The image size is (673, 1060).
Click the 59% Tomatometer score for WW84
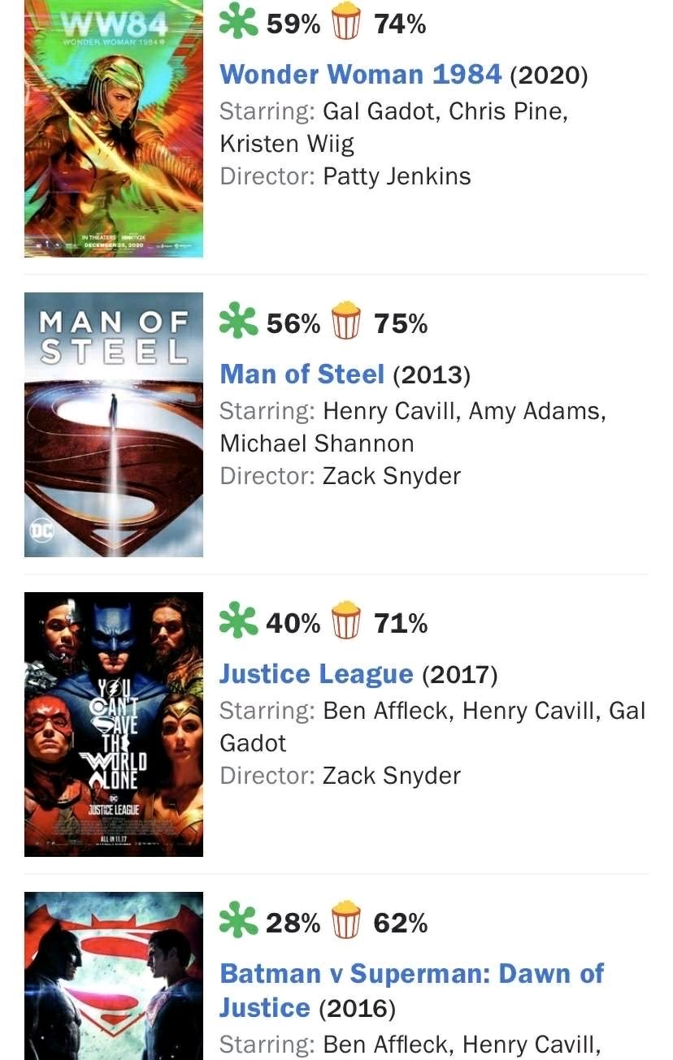pos(293,25)
